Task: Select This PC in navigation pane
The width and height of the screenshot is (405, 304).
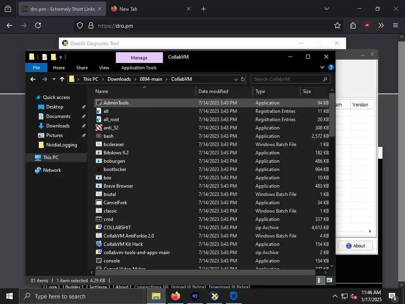Action: 51,158
